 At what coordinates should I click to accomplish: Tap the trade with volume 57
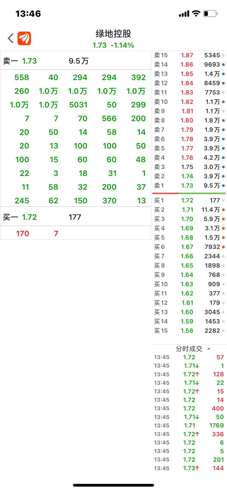point(189,357)
